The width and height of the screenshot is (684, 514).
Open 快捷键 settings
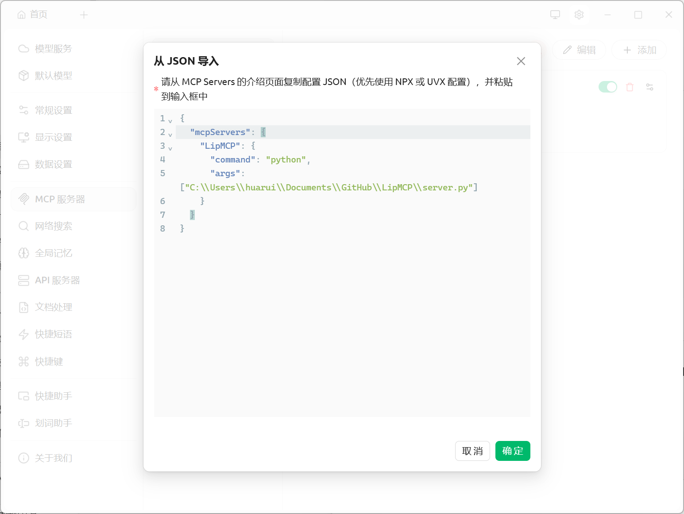[x=73, y=362]
